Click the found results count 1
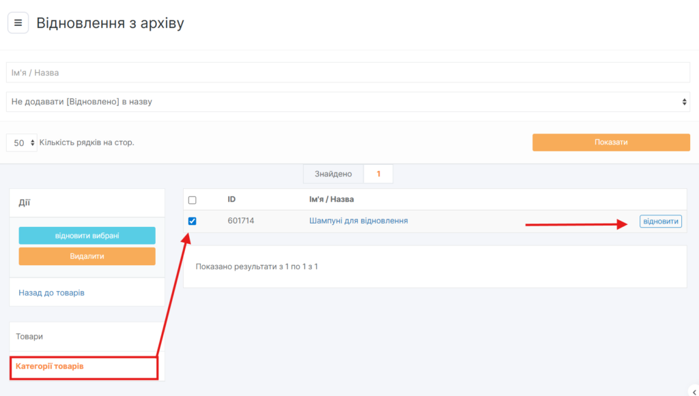This screenshot has height=396, width=699. [x=378, y=174]
